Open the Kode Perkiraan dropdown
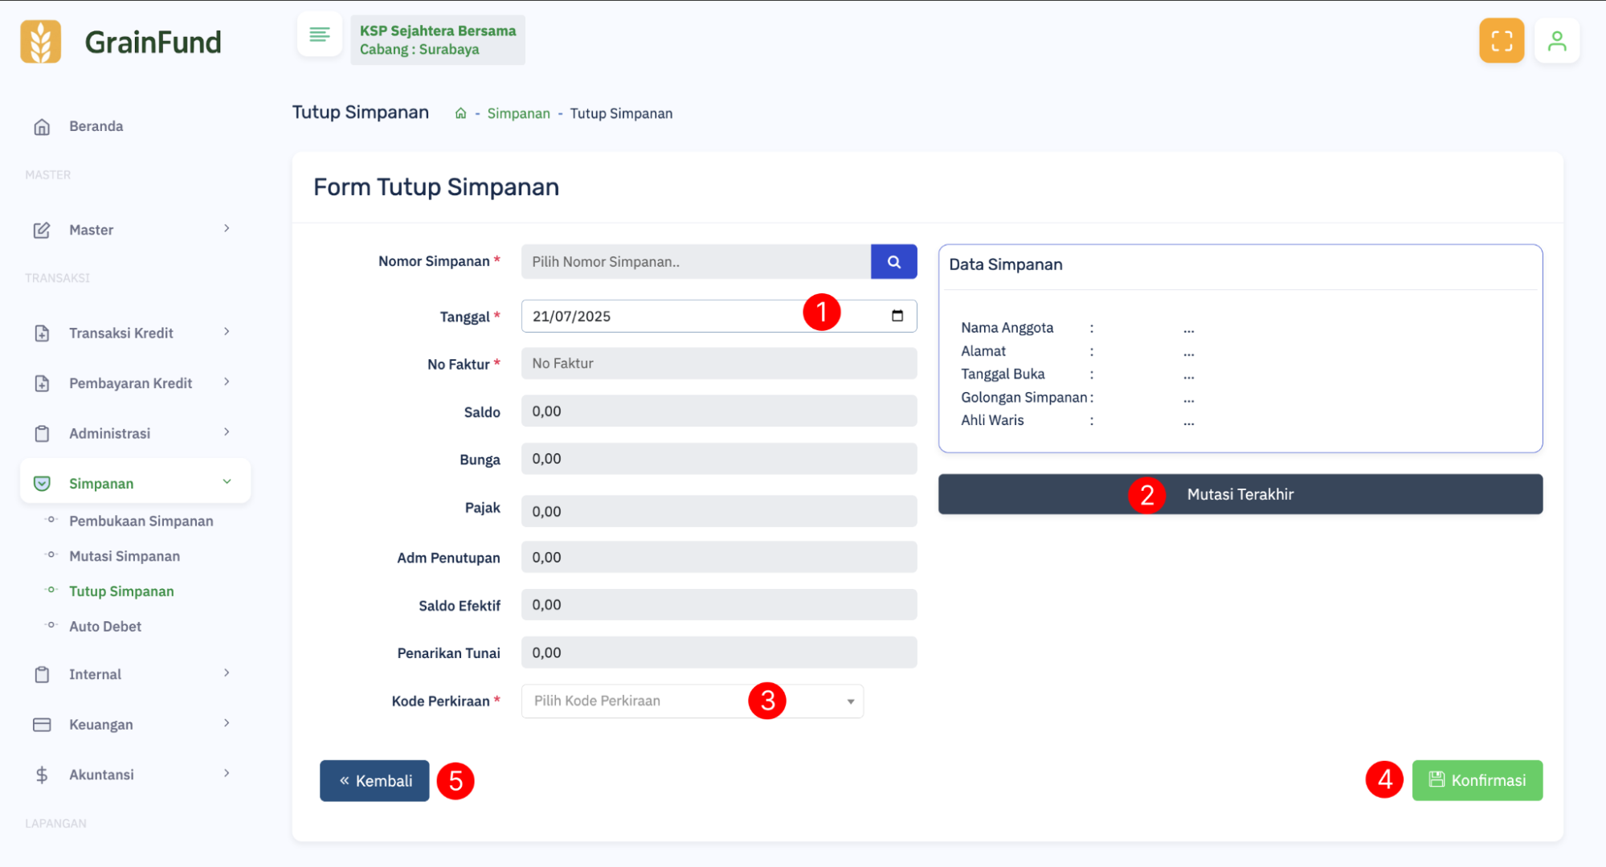1606x867 pixels. [x=692, y=701]
